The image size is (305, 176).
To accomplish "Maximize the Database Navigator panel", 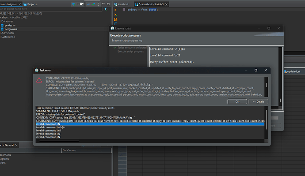I will tap(108, 4).
